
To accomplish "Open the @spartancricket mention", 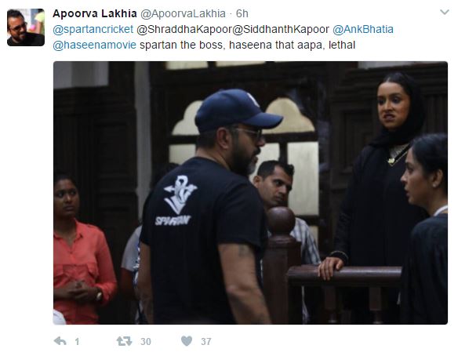I will (x=93, y=29).
